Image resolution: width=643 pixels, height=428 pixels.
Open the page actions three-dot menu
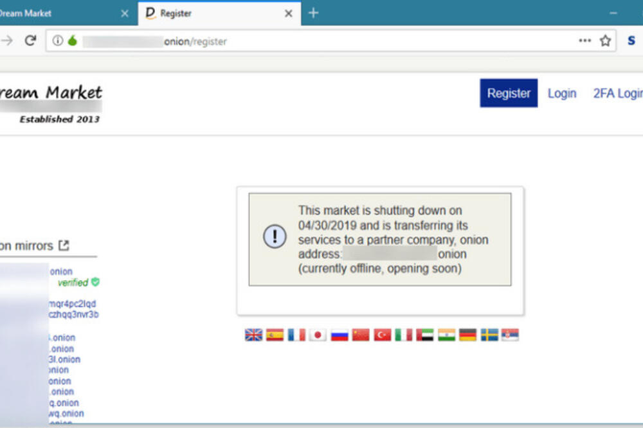click(584, 41)
